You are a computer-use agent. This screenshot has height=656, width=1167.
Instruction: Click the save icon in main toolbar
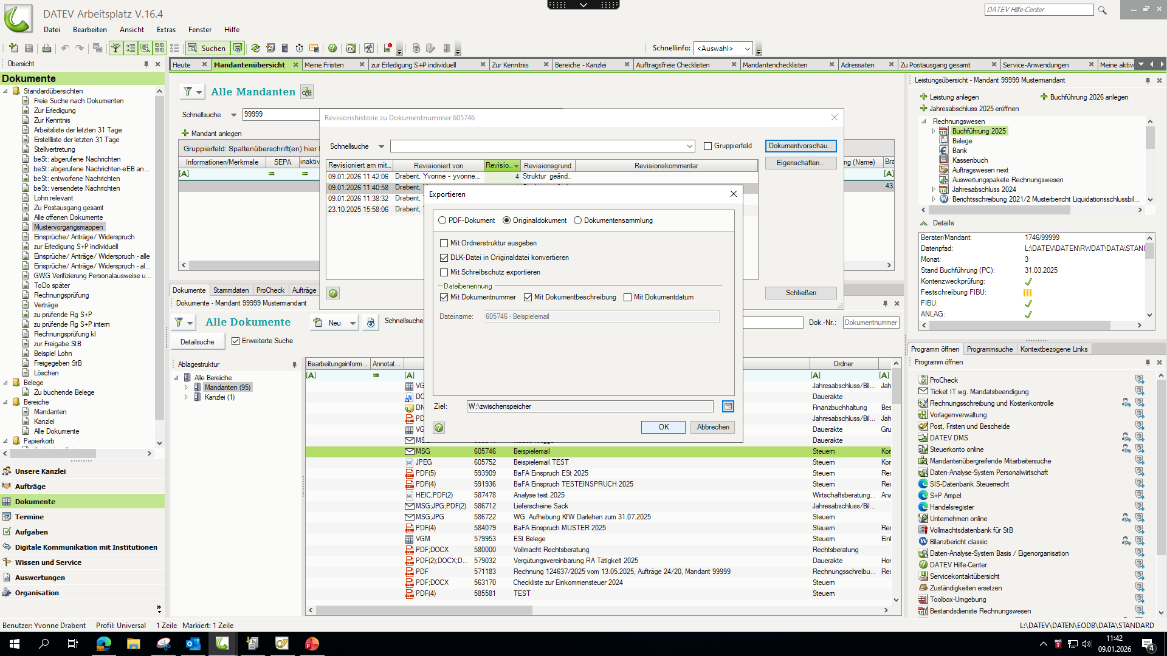pyautogui.click(x=29, y=48)
